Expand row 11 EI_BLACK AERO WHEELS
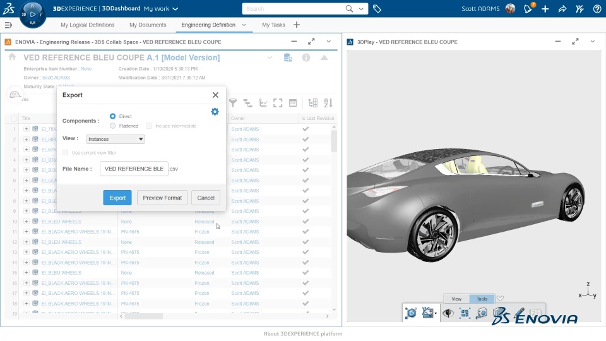This screenshot has width=606, height=341. tap(27, 232)
